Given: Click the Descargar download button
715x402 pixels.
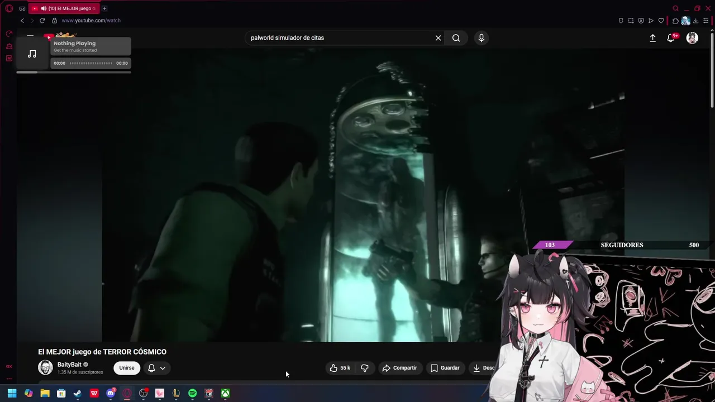Looking at the screenshot, I should click(x=484, y=368).
